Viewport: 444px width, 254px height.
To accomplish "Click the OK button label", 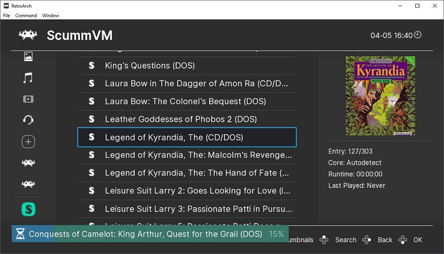I will 418,240.
